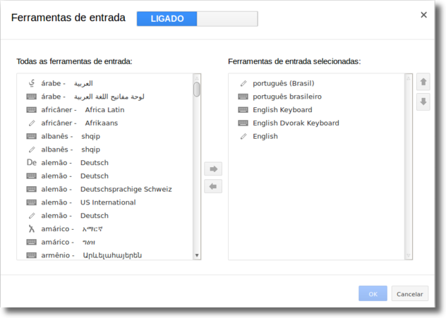Select the amárico transliteration icon entry
The image size is (446, 318).
[x=31, y=228]
